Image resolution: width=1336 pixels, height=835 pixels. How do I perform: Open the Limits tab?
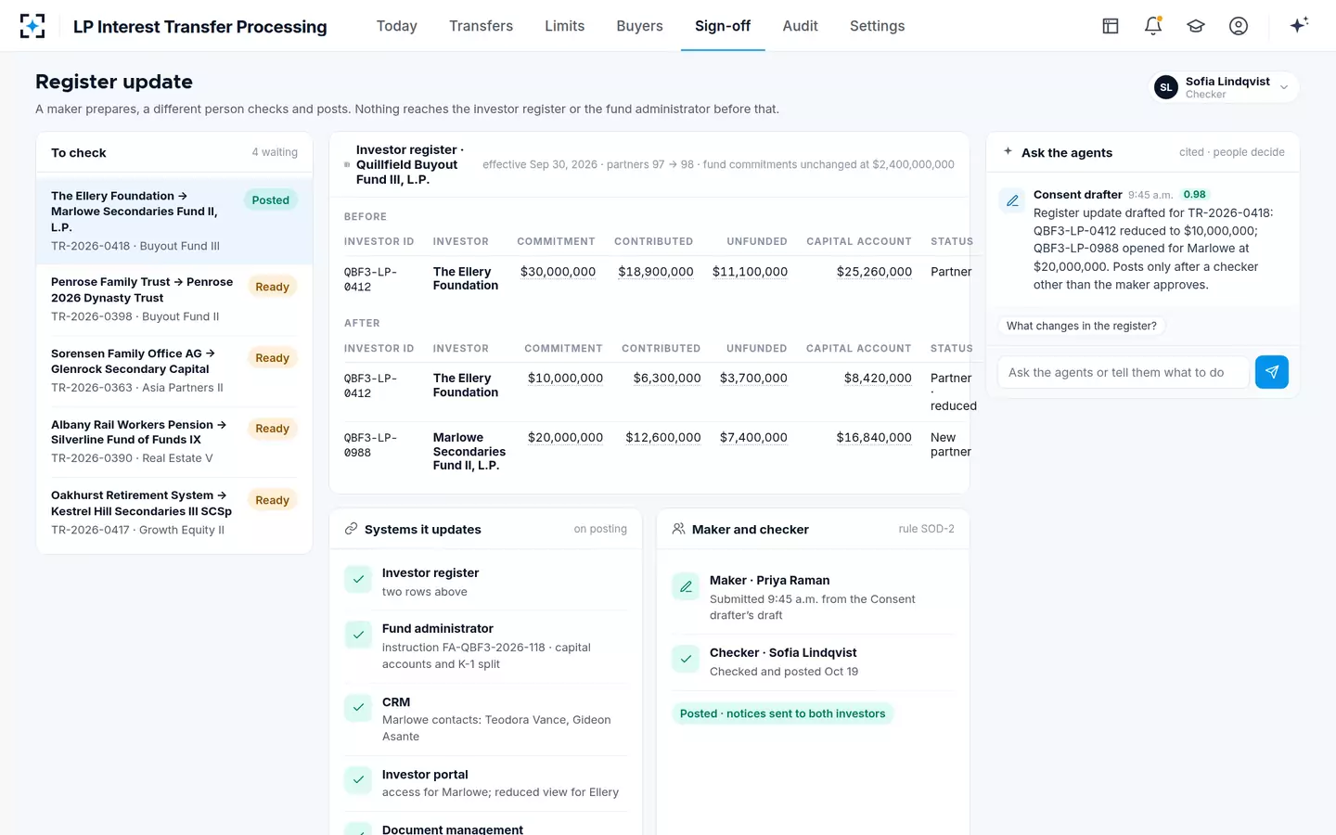tap(564, 26)
